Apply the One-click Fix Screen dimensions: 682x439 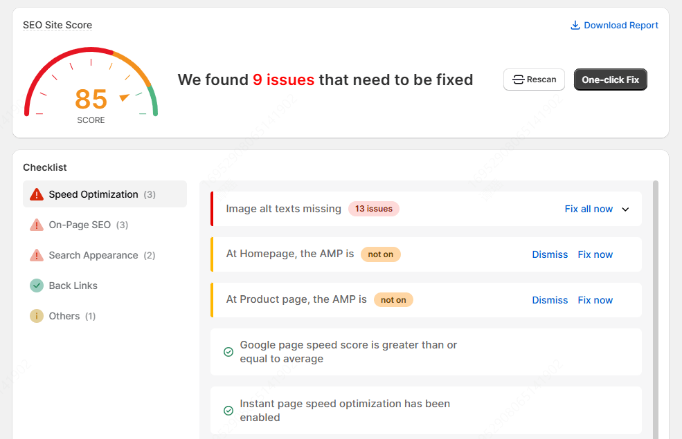pyautogui.click(x=610, y=80)
